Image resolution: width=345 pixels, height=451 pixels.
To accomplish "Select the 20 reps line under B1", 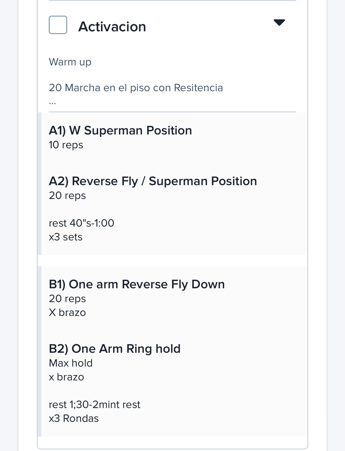I will [x=67, y=299].
